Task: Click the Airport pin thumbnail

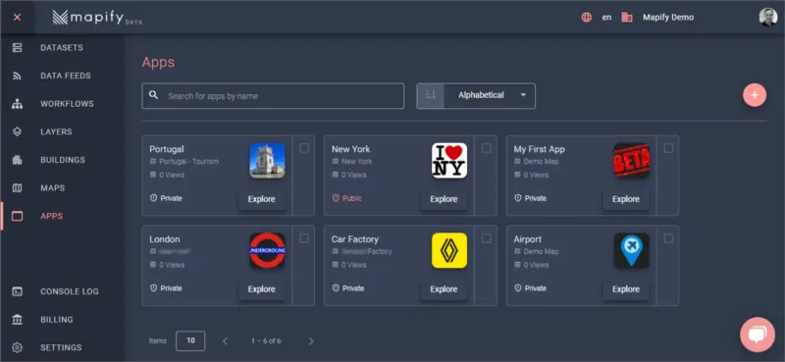Action: pyautogui.click(x=632, y=250)
